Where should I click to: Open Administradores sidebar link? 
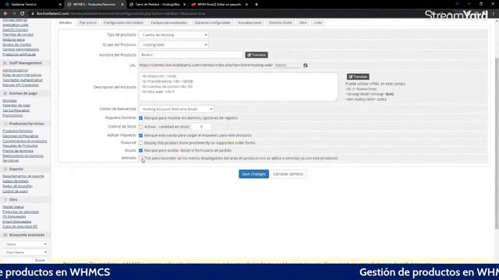pyautogui.click(x=16, y=71)
